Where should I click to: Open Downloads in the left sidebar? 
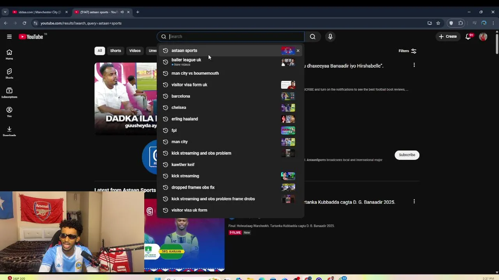[x=9, y=131]
